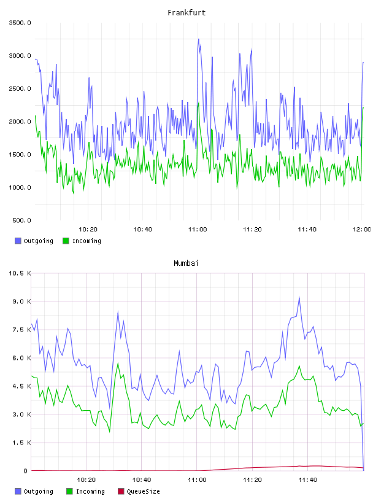The image size is (373, 501).
Task: Click the QueueSize label in Mumbai legend
Action: pos(143,491)
